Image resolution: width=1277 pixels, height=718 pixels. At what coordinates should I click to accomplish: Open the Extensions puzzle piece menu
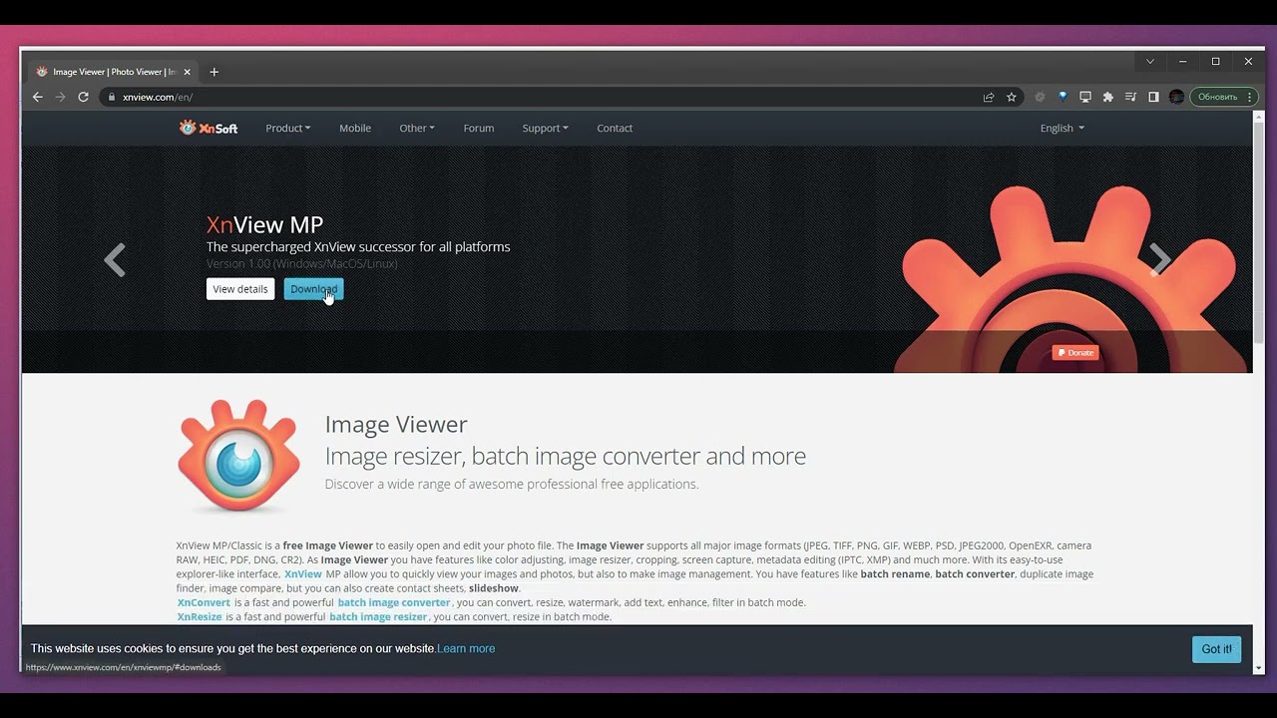[1108, 97]
